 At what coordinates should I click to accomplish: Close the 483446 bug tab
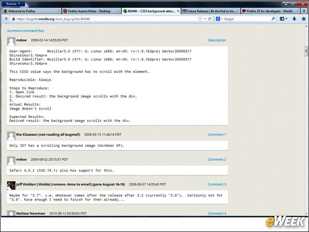[x=178, y=11]
